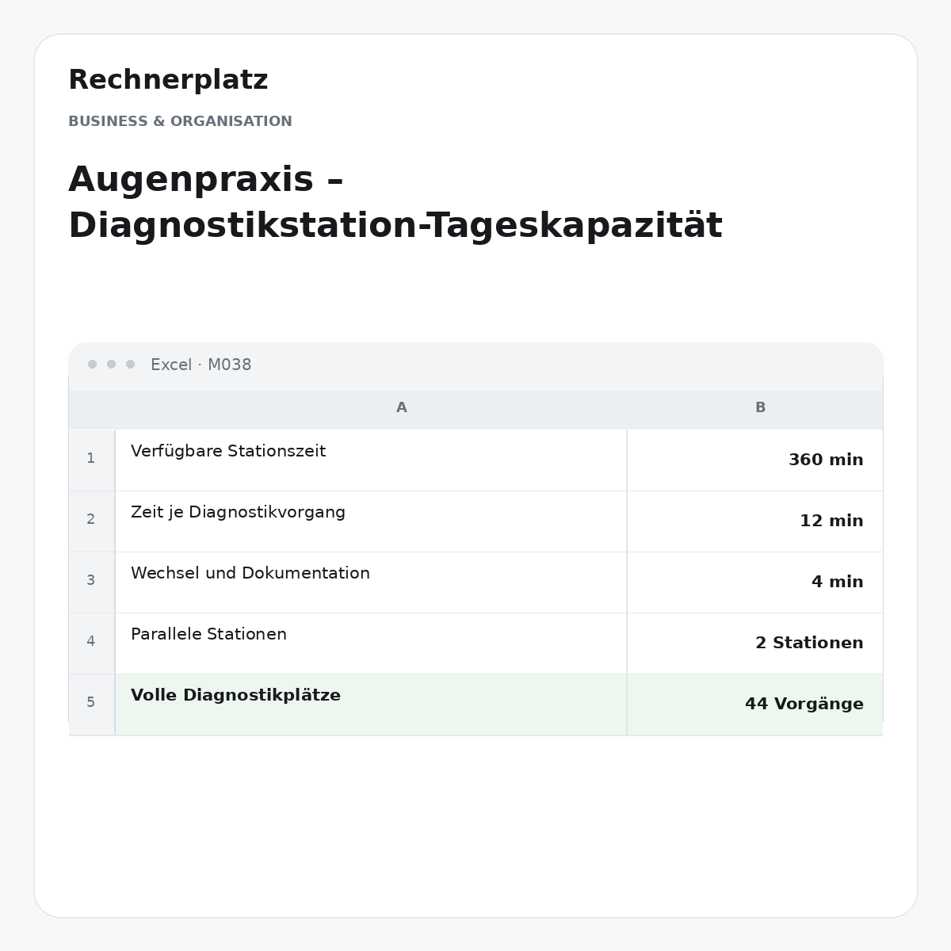Select 'Wechsel und Dokumentation' cell
Image resolution: width=951 pixels, height=951 pixels.
(x=371, y=582)
